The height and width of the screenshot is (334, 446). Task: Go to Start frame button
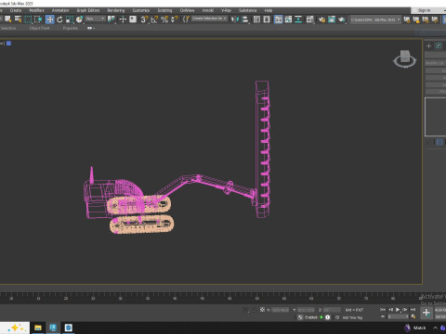(x=383, y=310)
